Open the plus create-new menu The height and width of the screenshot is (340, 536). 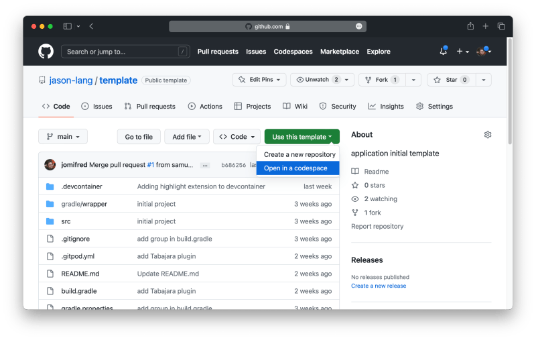tap(462, 52)
